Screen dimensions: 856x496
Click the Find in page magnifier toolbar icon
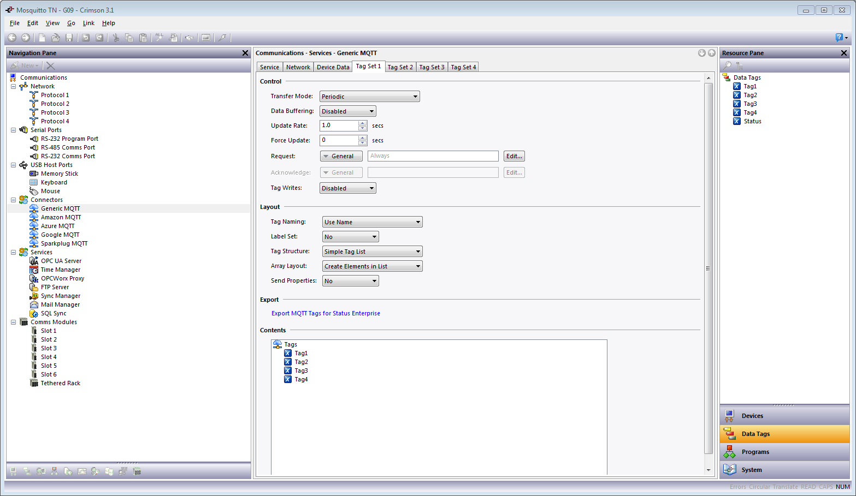pyautogui.click(x=174, y=38)
